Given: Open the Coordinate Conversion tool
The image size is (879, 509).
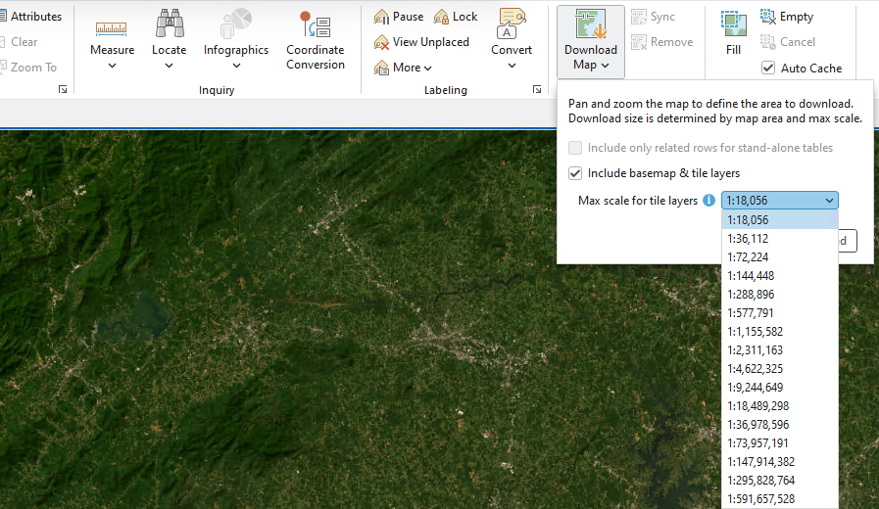Looking at the screenshot, I should coord(315,26).
